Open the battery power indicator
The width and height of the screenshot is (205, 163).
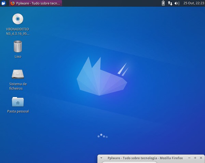click(x=163, y=3)
